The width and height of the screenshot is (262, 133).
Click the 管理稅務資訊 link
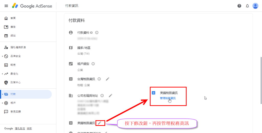point(168,98)
